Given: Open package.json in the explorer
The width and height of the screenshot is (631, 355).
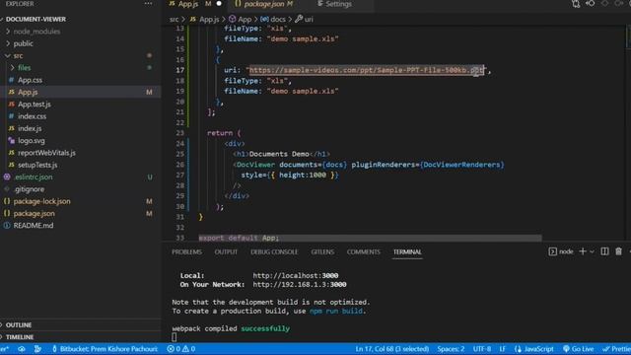Looking at the screenshot, I should point(34,213).
